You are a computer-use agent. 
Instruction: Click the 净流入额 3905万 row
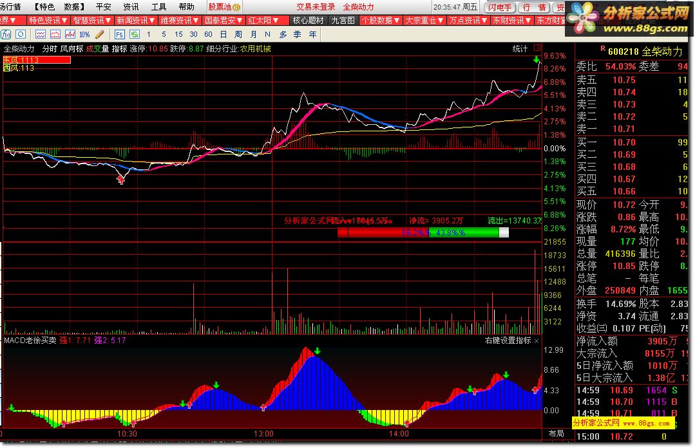tap(633, 341)
